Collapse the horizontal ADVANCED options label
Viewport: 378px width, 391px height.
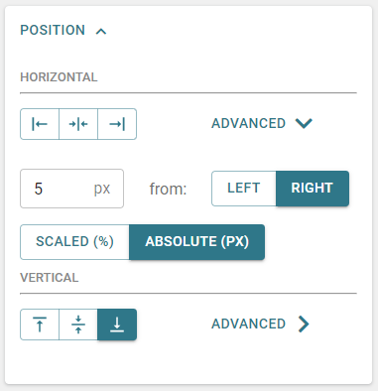(248, 123)
